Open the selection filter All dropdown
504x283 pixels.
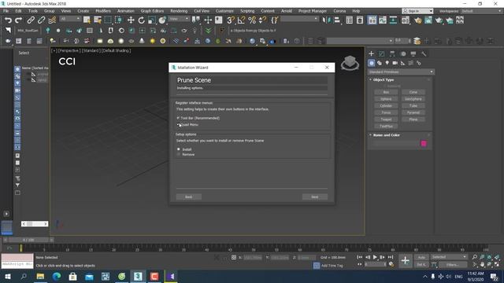(70, 19)
